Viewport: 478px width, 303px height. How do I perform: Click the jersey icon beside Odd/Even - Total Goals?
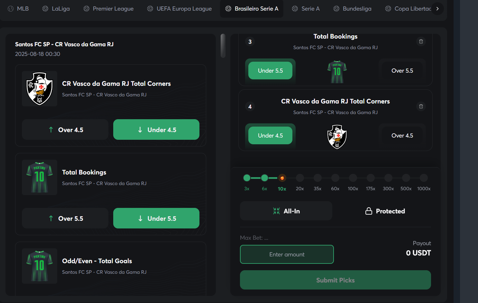pos(40,266)
